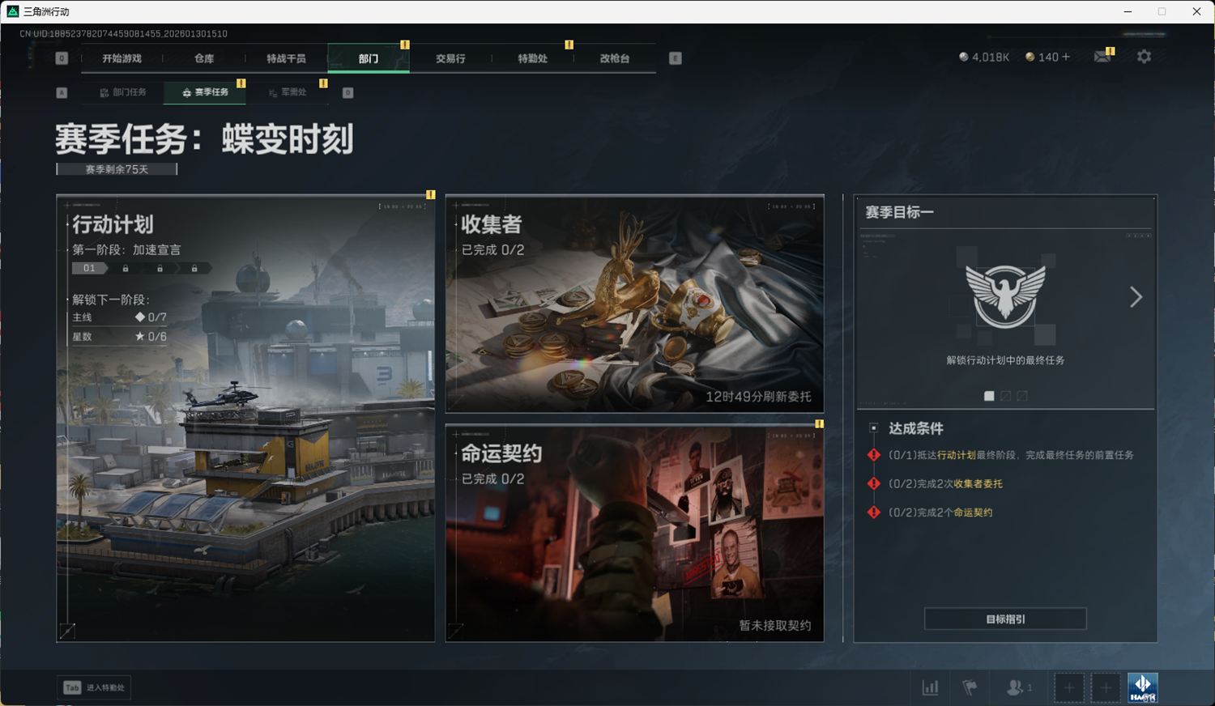The width and height of the screenshot is (1215, 706).
Task: Select the first season goal page indicator
Action: 989,396
